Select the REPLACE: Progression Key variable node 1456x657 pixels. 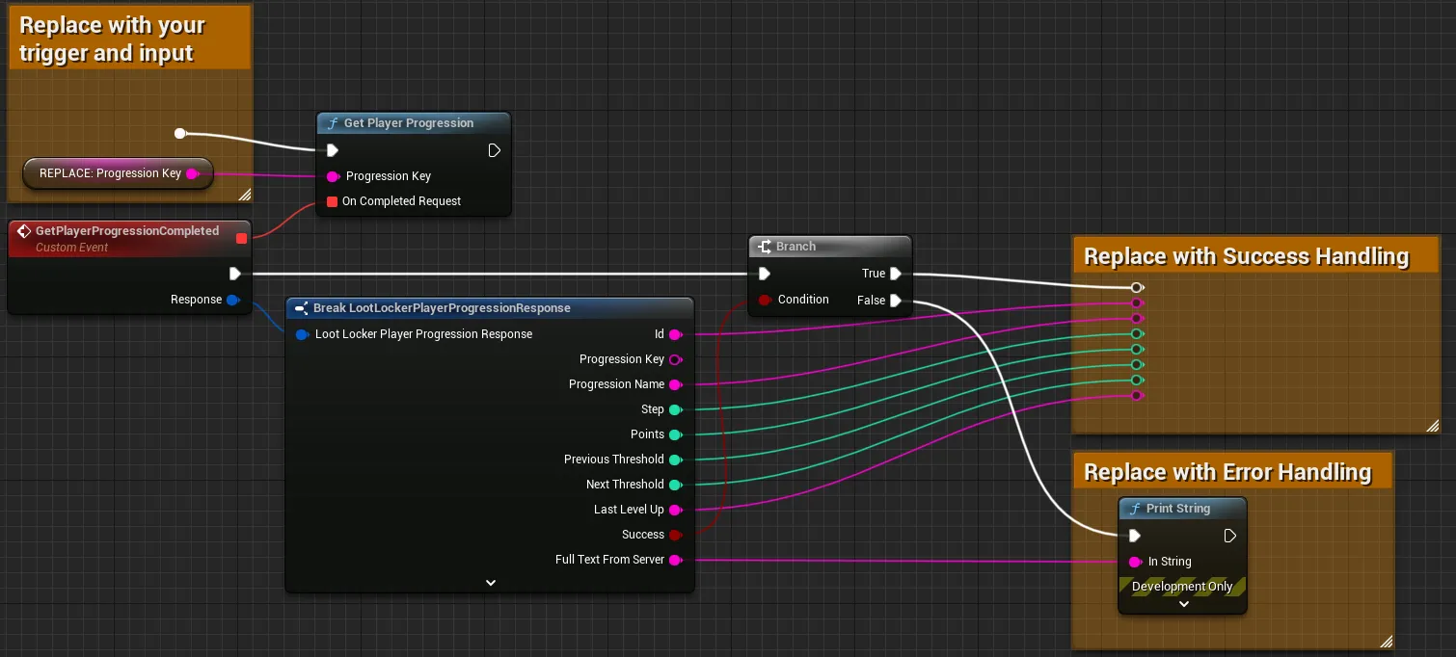click(x=118, y=173)
